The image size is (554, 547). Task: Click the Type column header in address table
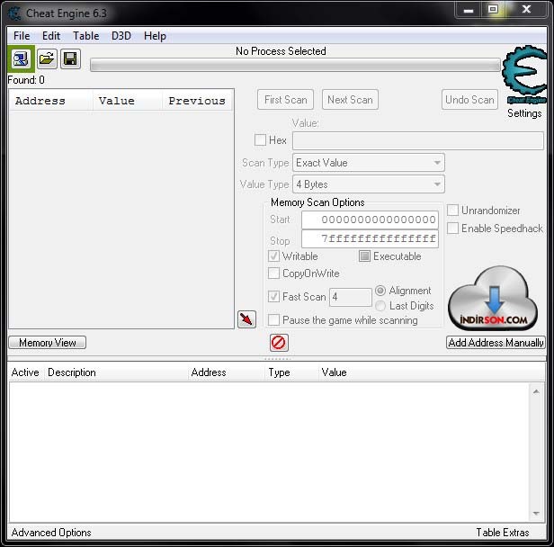click(x=291, y=372)
